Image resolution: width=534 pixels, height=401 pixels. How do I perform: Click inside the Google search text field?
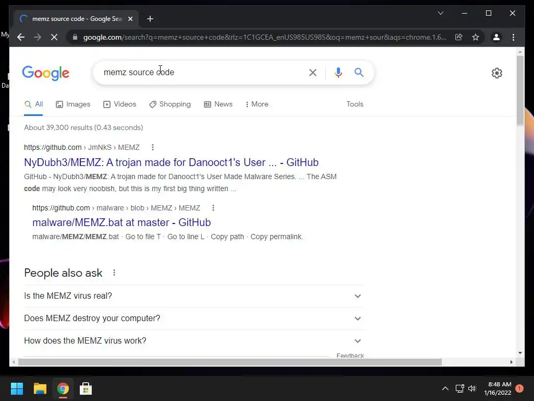pos(204,72)
